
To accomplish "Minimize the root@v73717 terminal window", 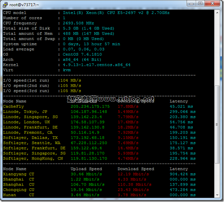I will tap(192, 4).
